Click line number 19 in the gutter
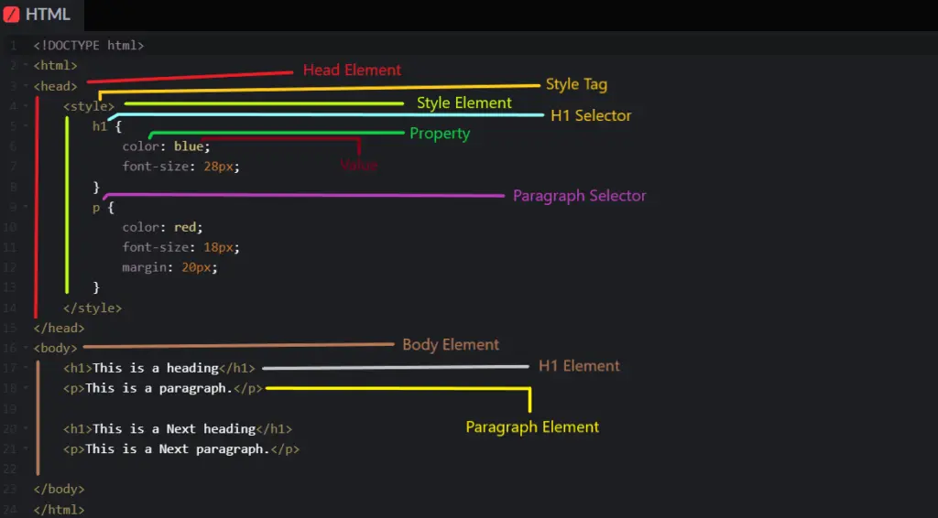938x518 pixels. pos(10,409)
